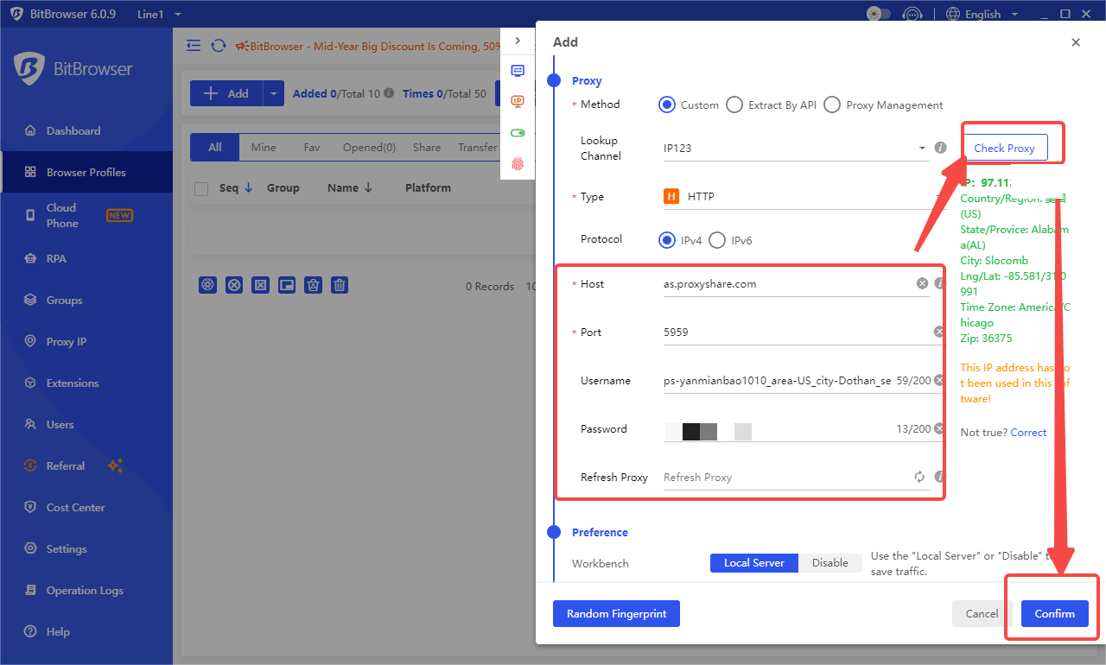Open the English language dropdown
The width and height of the screenshot is (1106, 665).
tap(982, 14)
